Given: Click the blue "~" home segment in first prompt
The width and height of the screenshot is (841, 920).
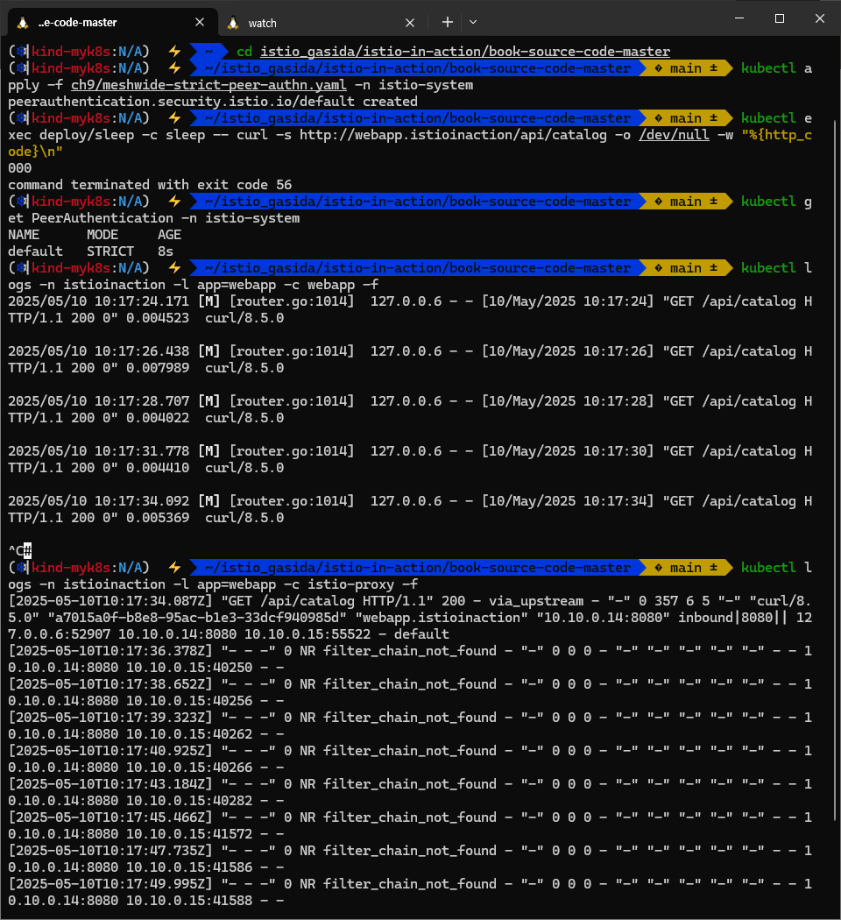Looking at the screenshot, I should point(208,52).
